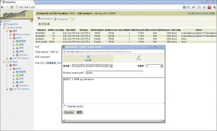Collapse the postgres database tree node

pos(4,62)
